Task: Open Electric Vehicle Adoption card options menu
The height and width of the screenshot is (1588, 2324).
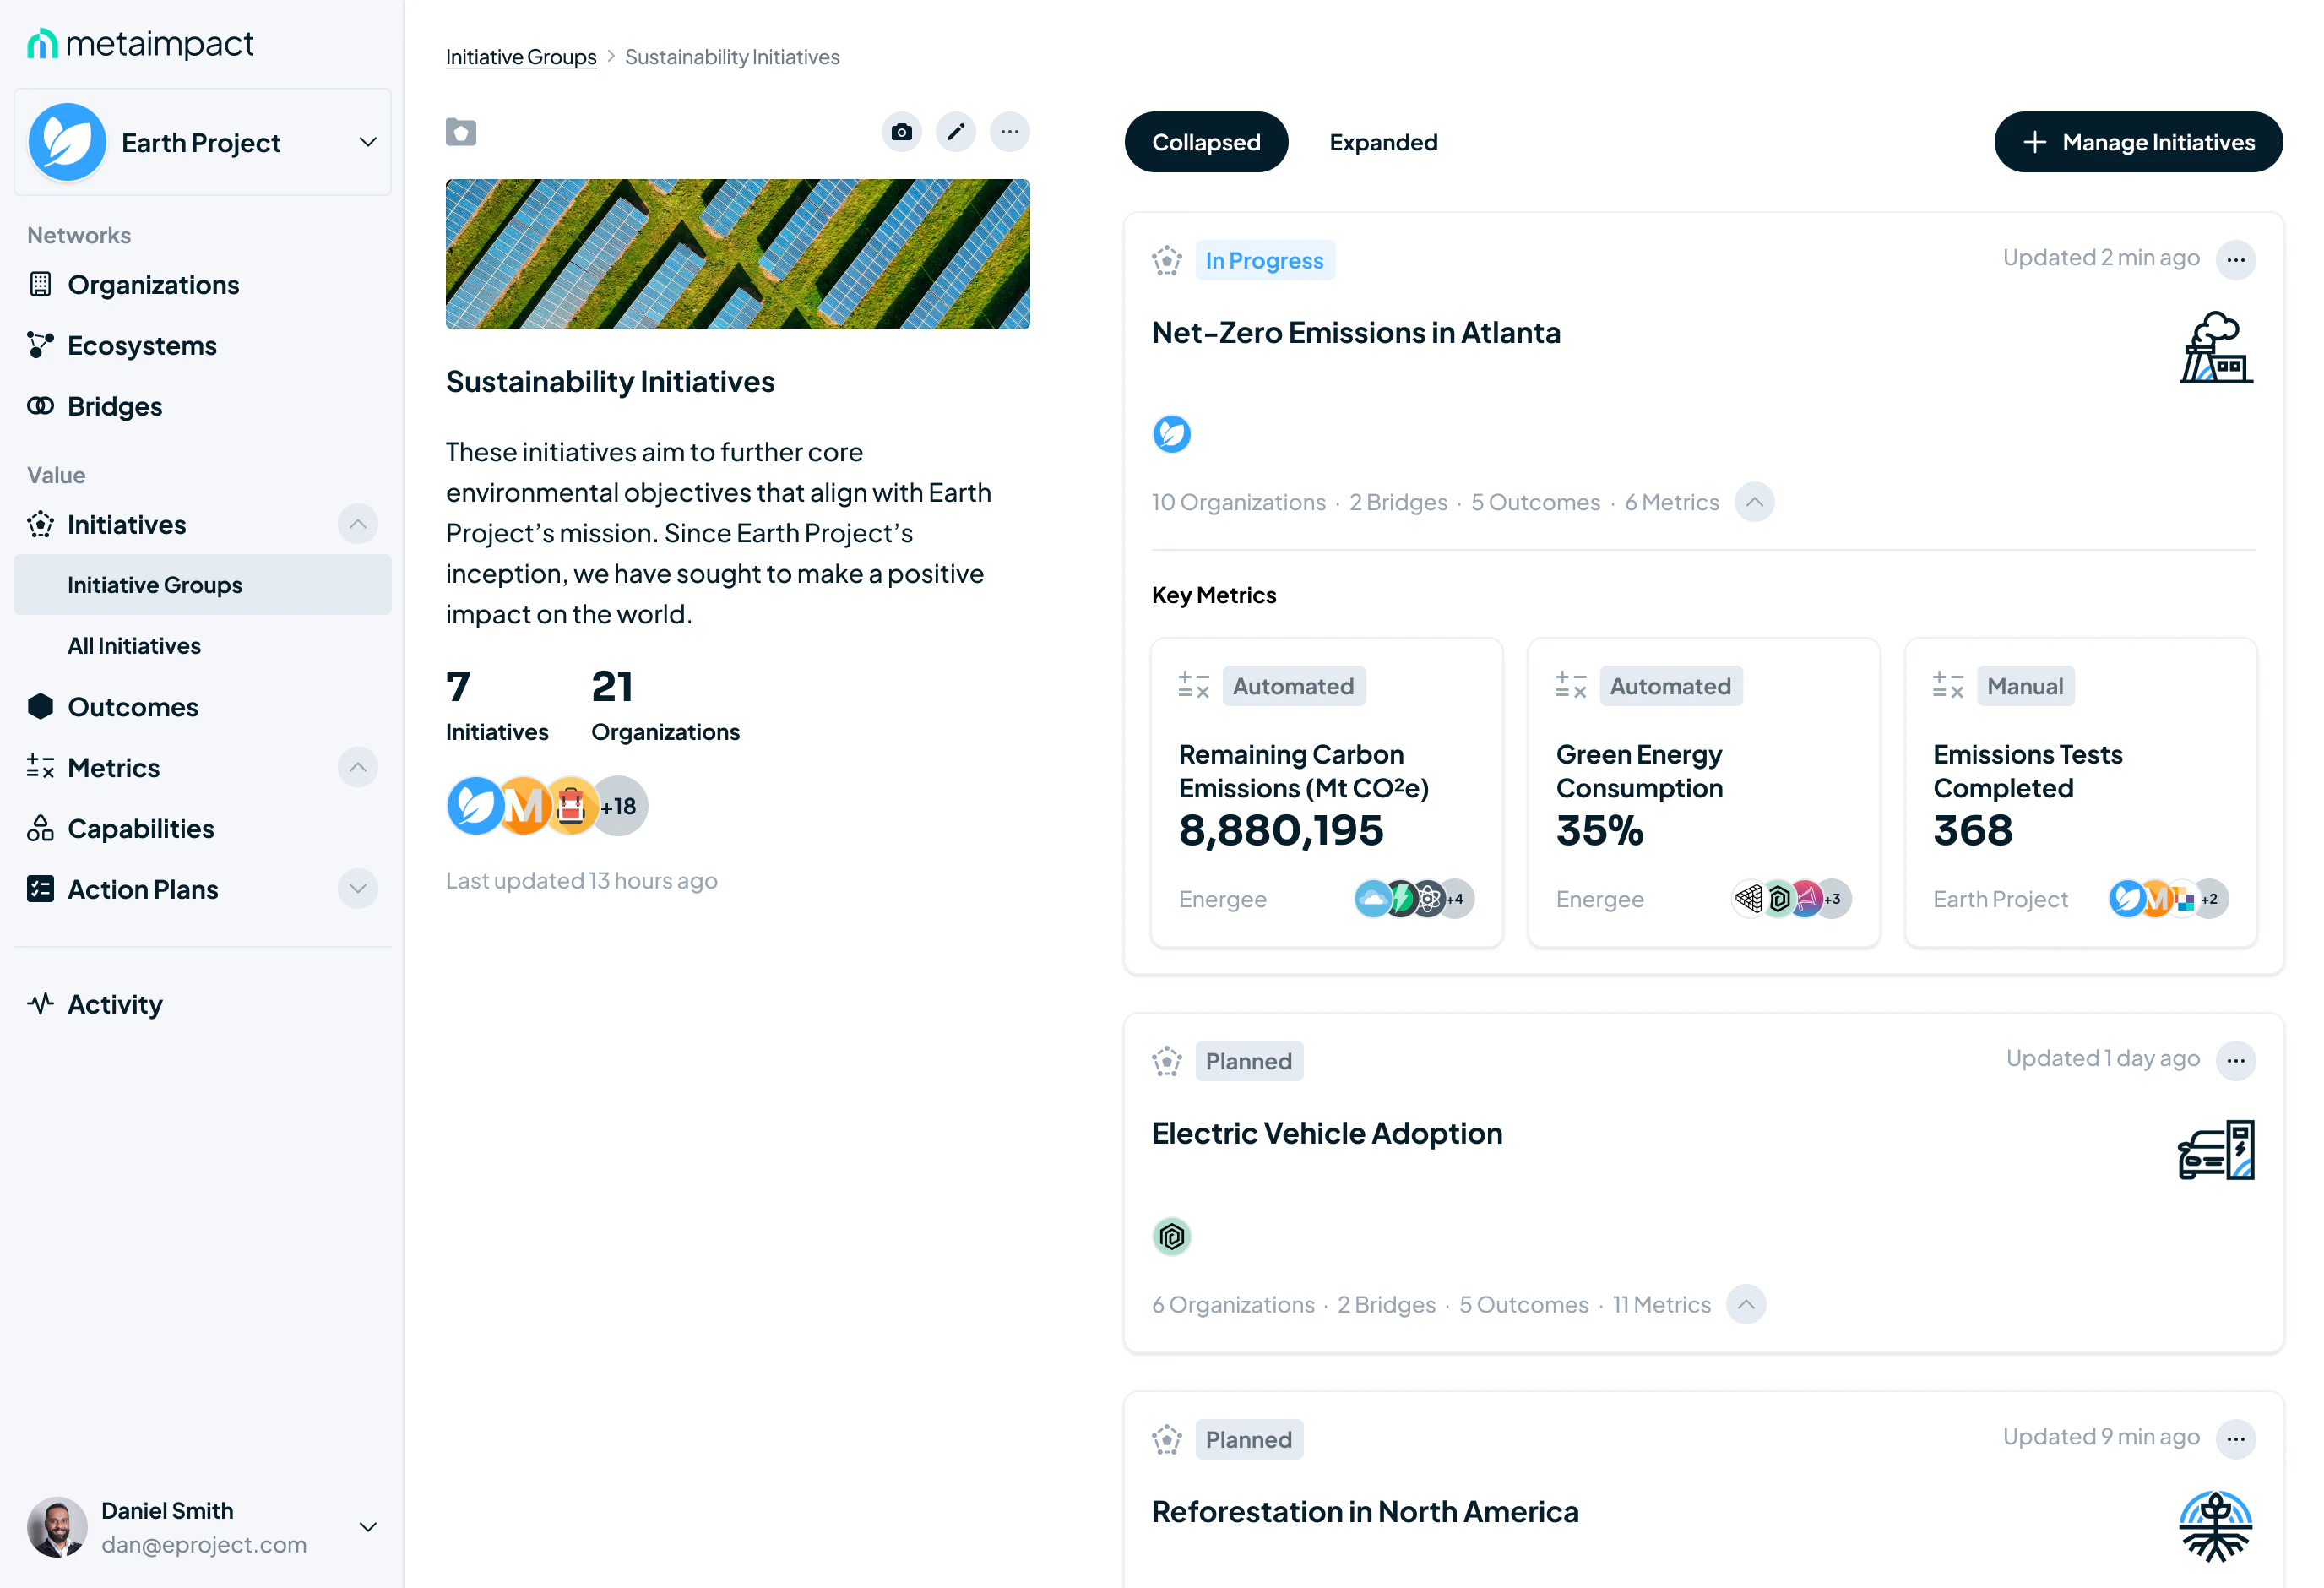Action: [2235, 1061]
